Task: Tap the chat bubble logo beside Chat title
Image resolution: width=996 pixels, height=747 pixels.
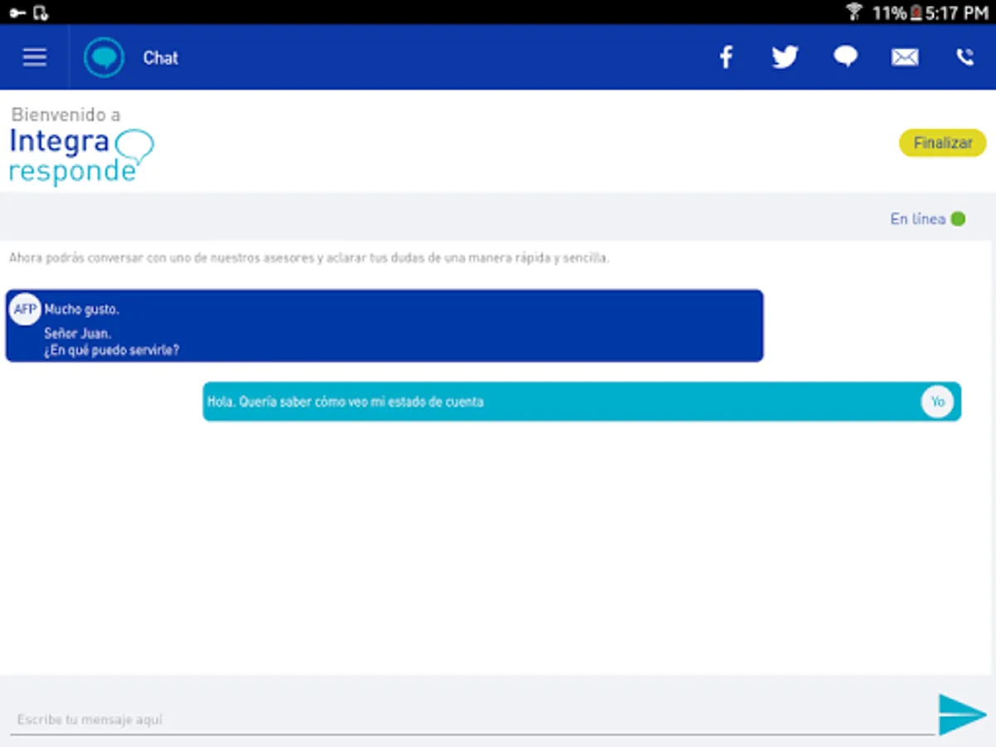Action: pyautogui.click(x=104, y=57)
